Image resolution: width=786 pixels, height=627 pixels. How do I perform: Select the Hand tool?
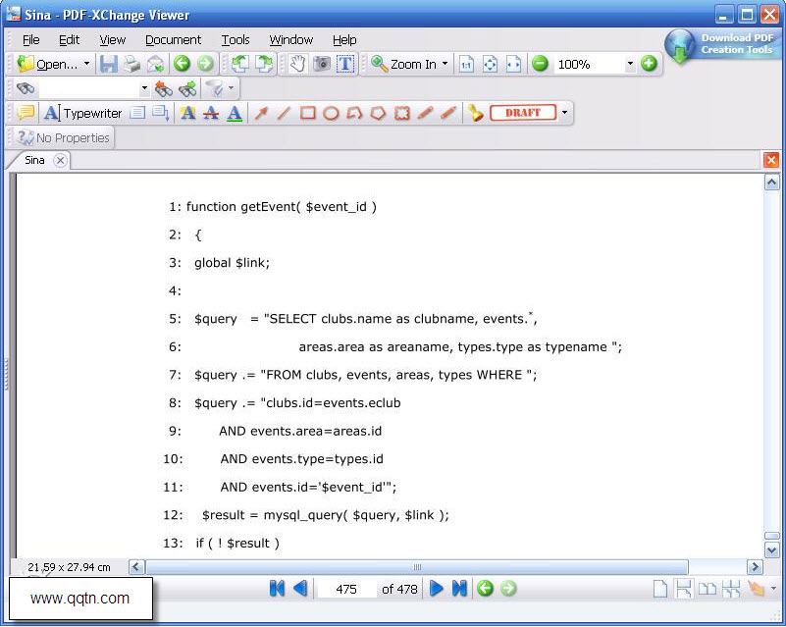[297, 64]
